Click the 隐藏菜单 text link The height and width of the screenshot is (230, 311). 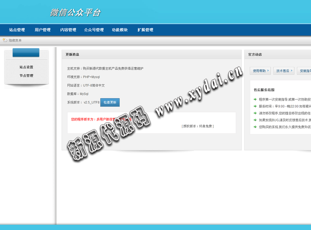click(15, 41)
